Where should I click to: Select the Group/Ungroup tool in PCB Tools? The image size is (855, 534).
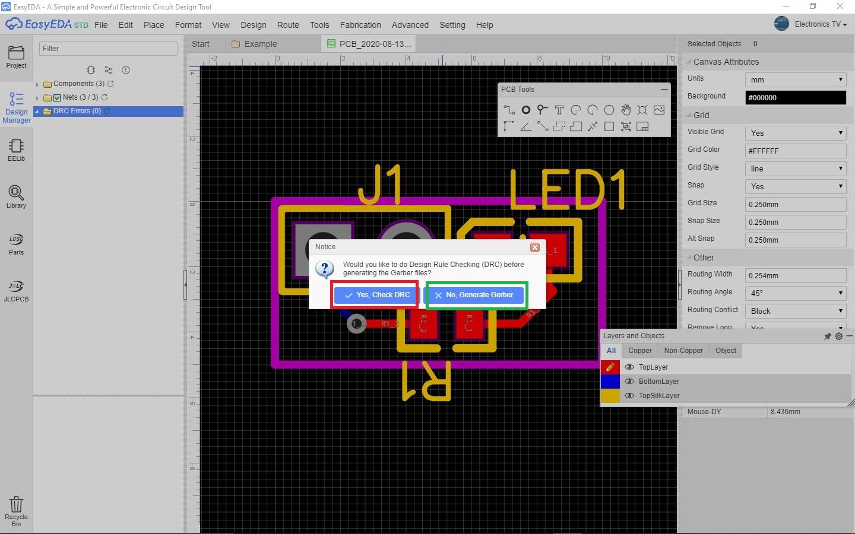[x=626, y=126]
